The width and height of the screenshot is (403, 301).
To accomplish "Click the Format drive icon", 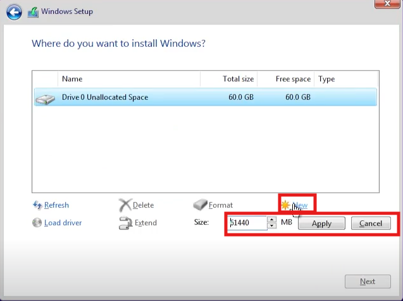I will click(200, 205).
